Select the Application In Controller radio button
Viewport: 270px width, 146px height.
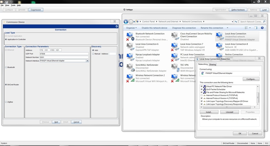(x=6, y=39)
